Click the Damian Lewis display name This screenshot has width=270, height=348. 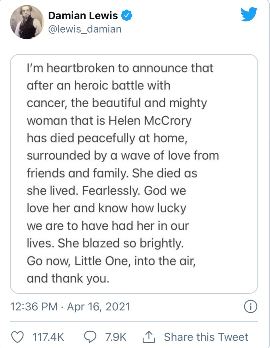pos(83,15)
